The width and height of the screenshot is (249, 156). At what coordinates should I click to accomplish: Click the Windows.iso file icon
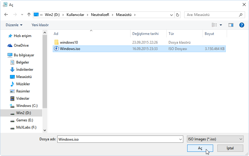click(x=56, y=48)
